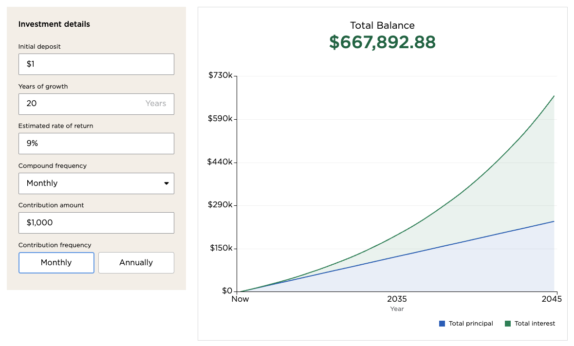Image resolution: width=574 pixels, height=346 pixels.
Task: Click the Contribution amount input field
Action: coord(96,223)
